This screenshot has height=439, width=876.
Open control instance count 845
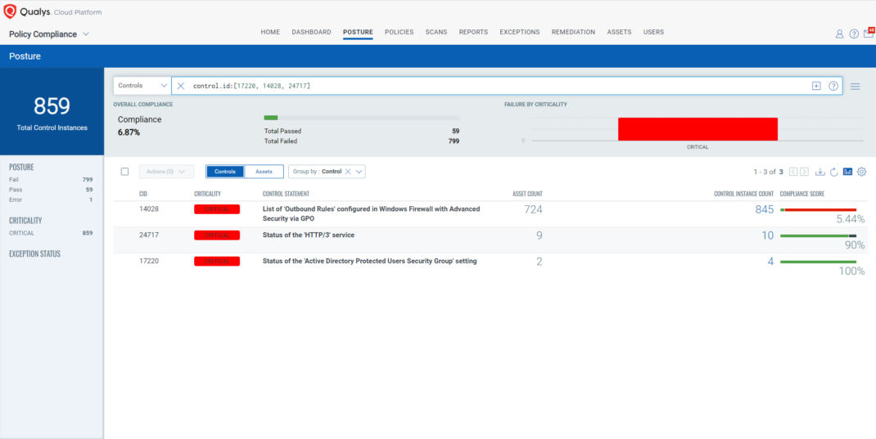[x=764, y=210]
